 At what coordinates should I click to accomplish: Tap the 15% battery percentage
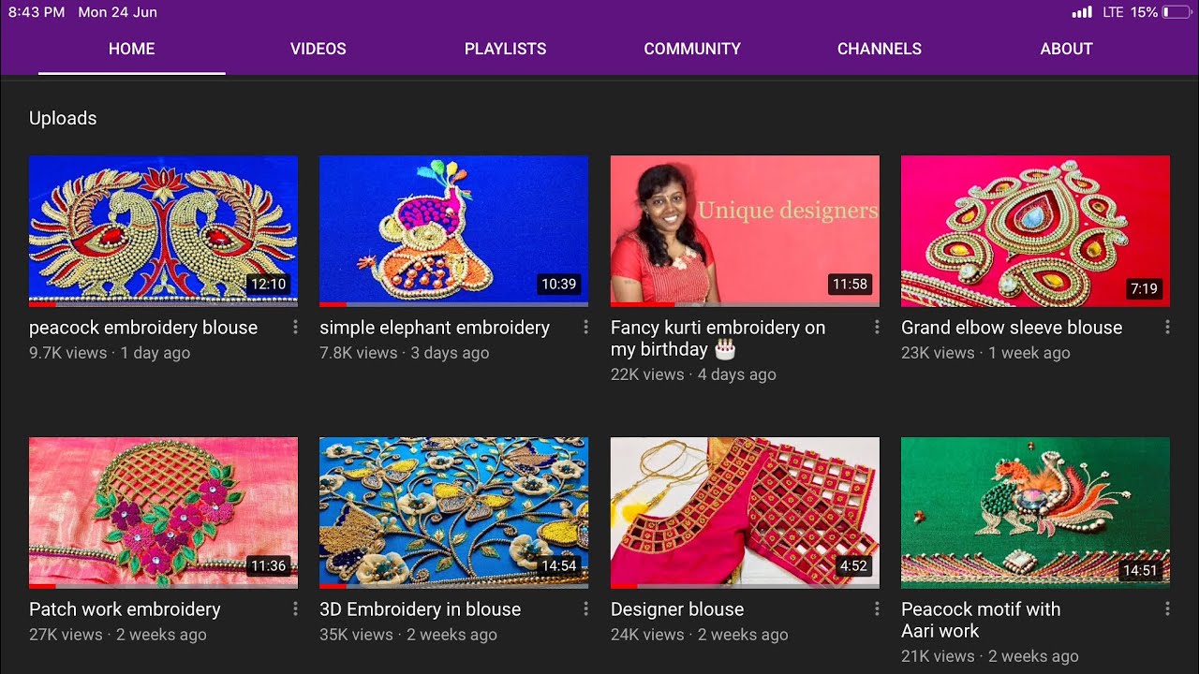pos(1144,12)
